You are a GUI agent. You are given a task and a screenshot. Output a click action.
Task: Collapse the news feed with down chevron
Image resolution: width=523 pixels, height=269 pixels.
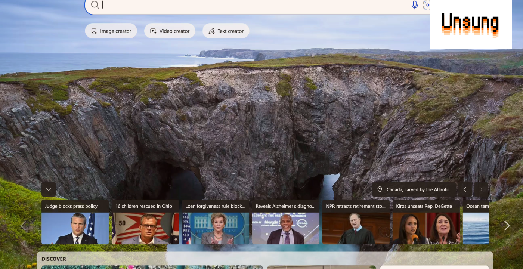(49, 189)
